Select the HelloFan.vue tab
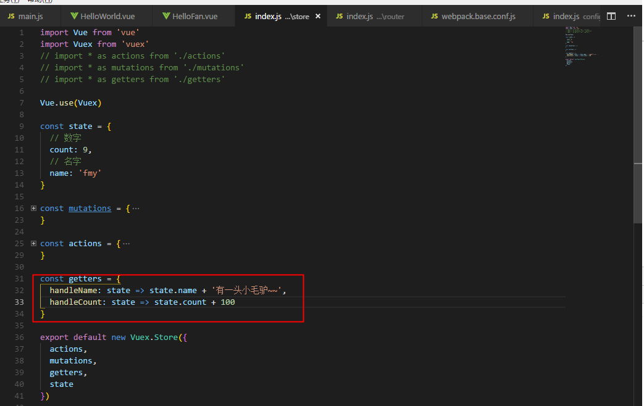644x406 pixels. [194, 17]
